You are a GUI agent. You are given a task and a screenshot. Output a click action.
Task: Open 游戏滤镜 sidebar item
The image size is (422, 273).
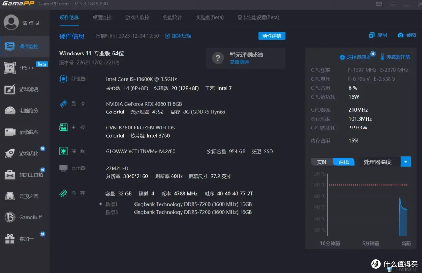(25, 89)
